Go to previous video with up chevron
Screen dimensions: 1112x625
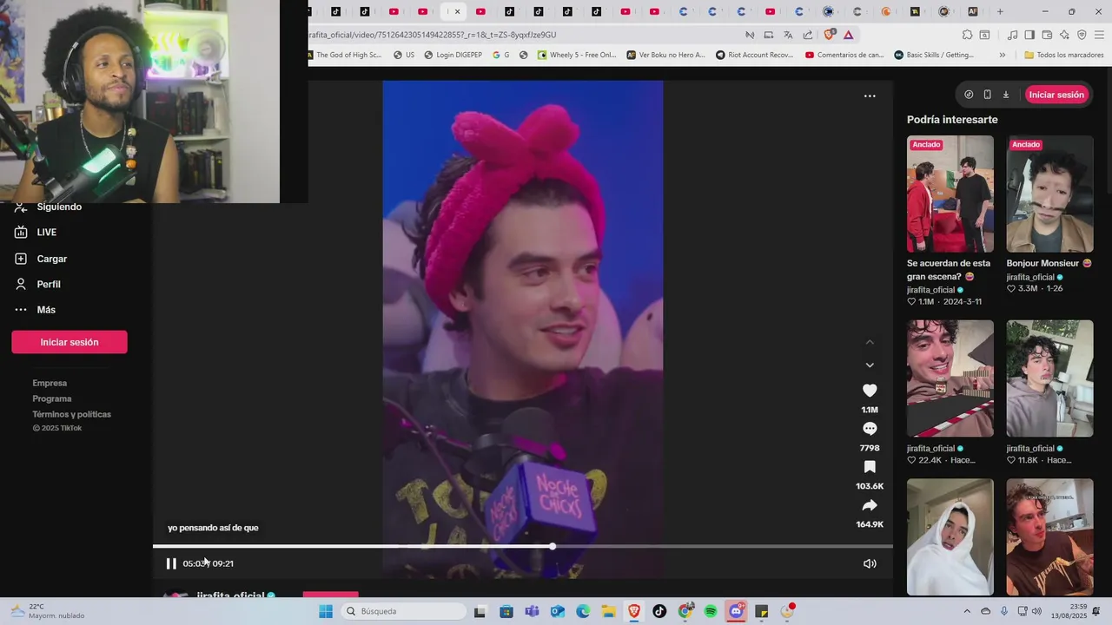pos(870,342)
